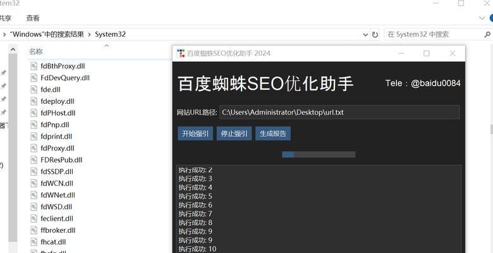Expand the breadcrumb chevron before System32
Viewport: 493px width, 253px height.
click(x=90, y=35)
